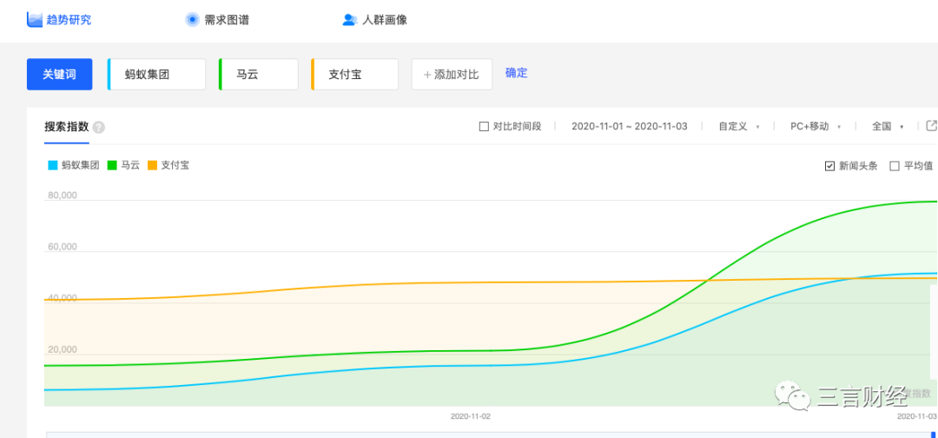
Task: Expand the 全国 region dropdown
Action: pos(887,126)
